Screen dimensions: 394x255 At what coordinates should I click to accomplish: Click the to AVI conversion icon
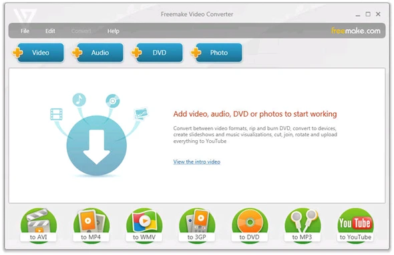tap(39, 226)
